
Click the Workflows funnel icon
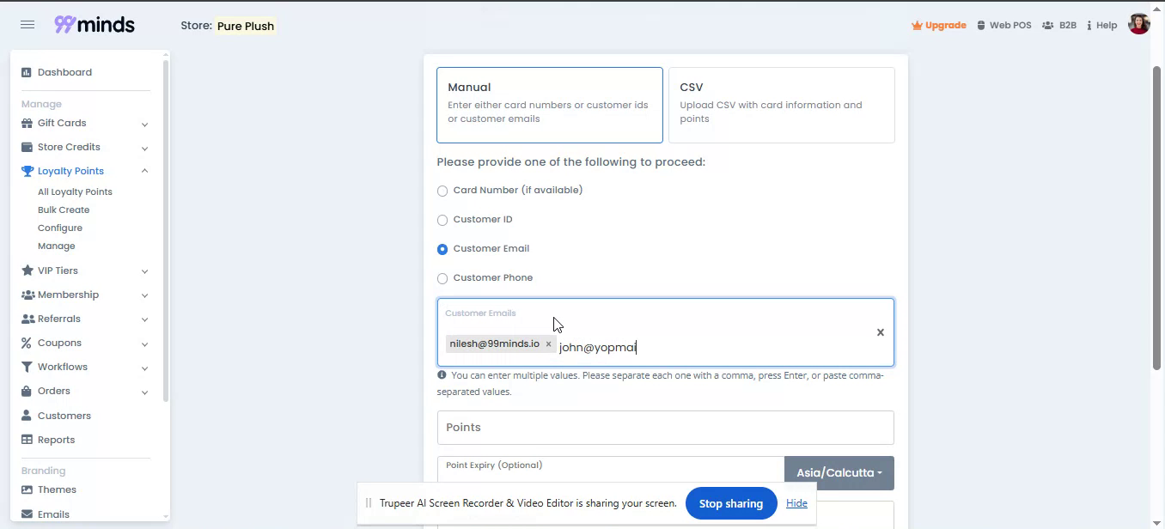pyautogui.click(x=27, y=367)
